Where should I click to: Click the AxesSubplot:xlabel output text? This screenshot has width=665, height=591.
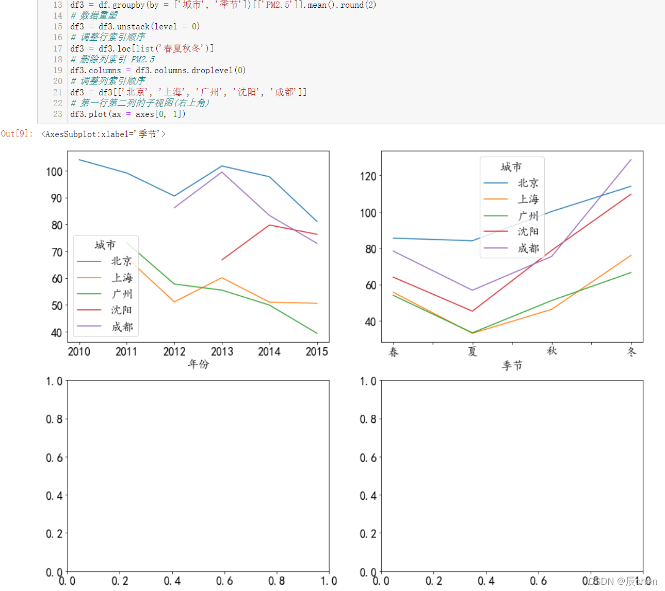tap(103, 134)
